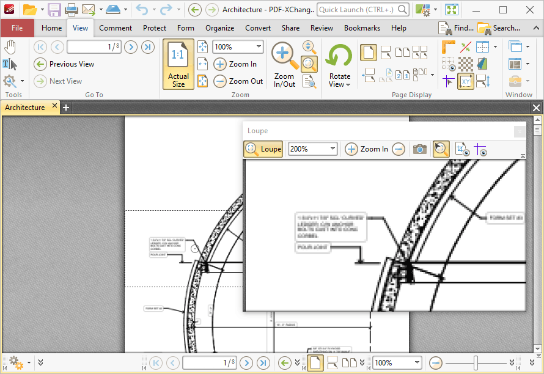Click the Email envelope icon
Screen dimensions: 544x374
[x=89, y=10]
